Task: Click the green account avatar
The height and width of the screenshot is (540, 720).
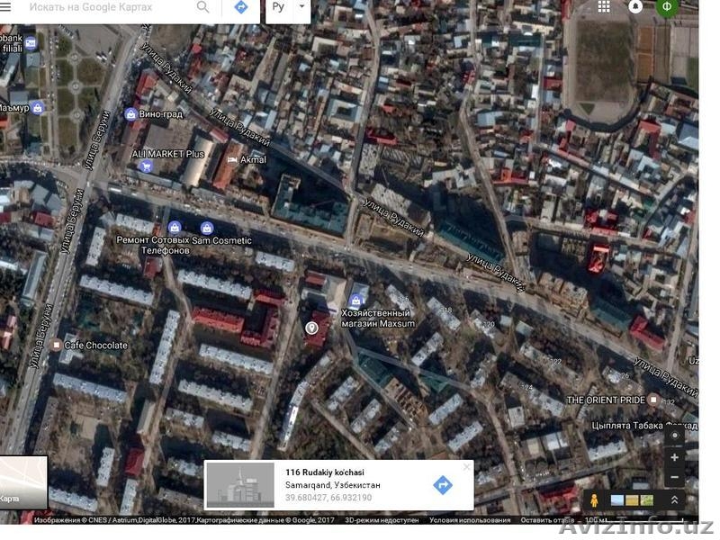Action: 667,7
